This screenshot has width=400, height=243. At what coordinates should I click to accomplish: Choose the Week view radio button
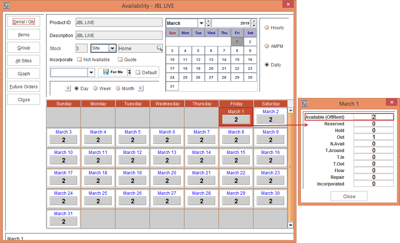[95, 88]
